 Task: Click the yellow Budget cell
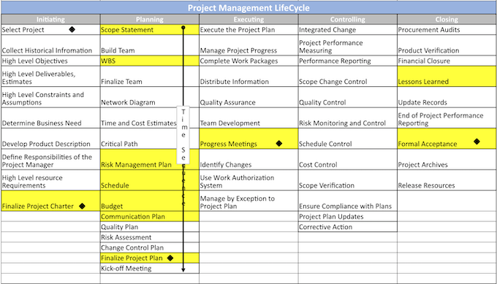(150, 201)
